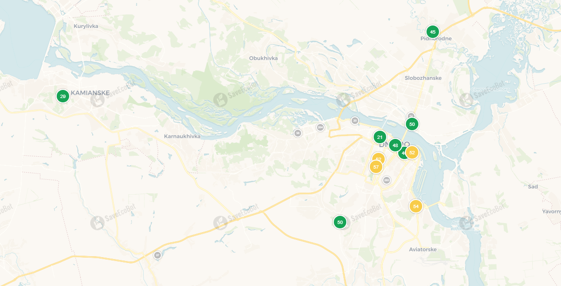This screenshot has width=561, height=286.
Task: Click the Karnaukhivka place label
Action: [x=182, y=137]
